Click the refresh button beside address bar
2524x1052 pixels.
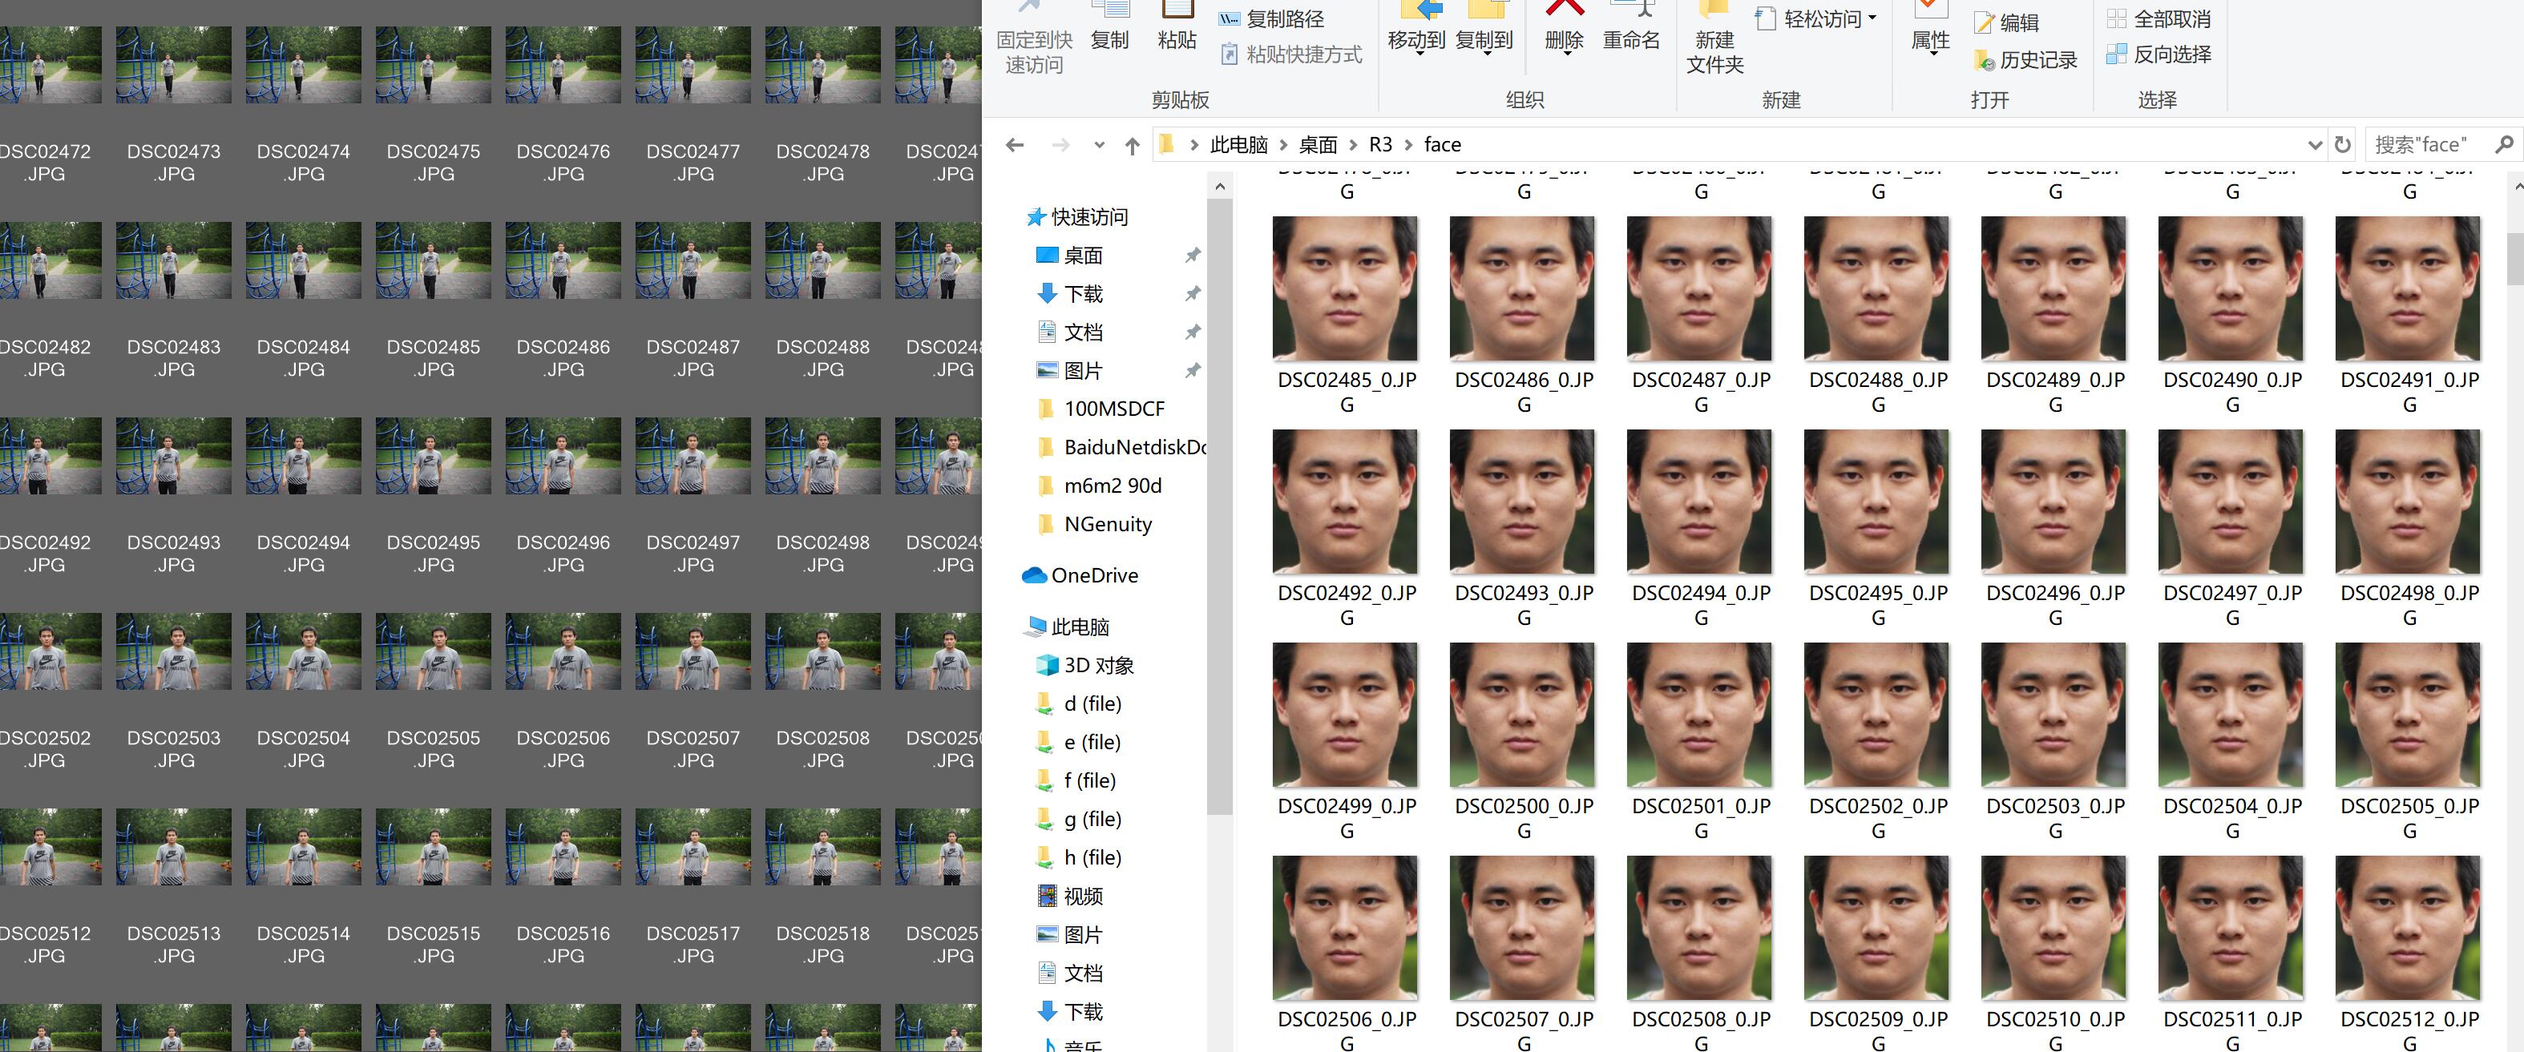pyautogui.click(x=2343, y=145)
